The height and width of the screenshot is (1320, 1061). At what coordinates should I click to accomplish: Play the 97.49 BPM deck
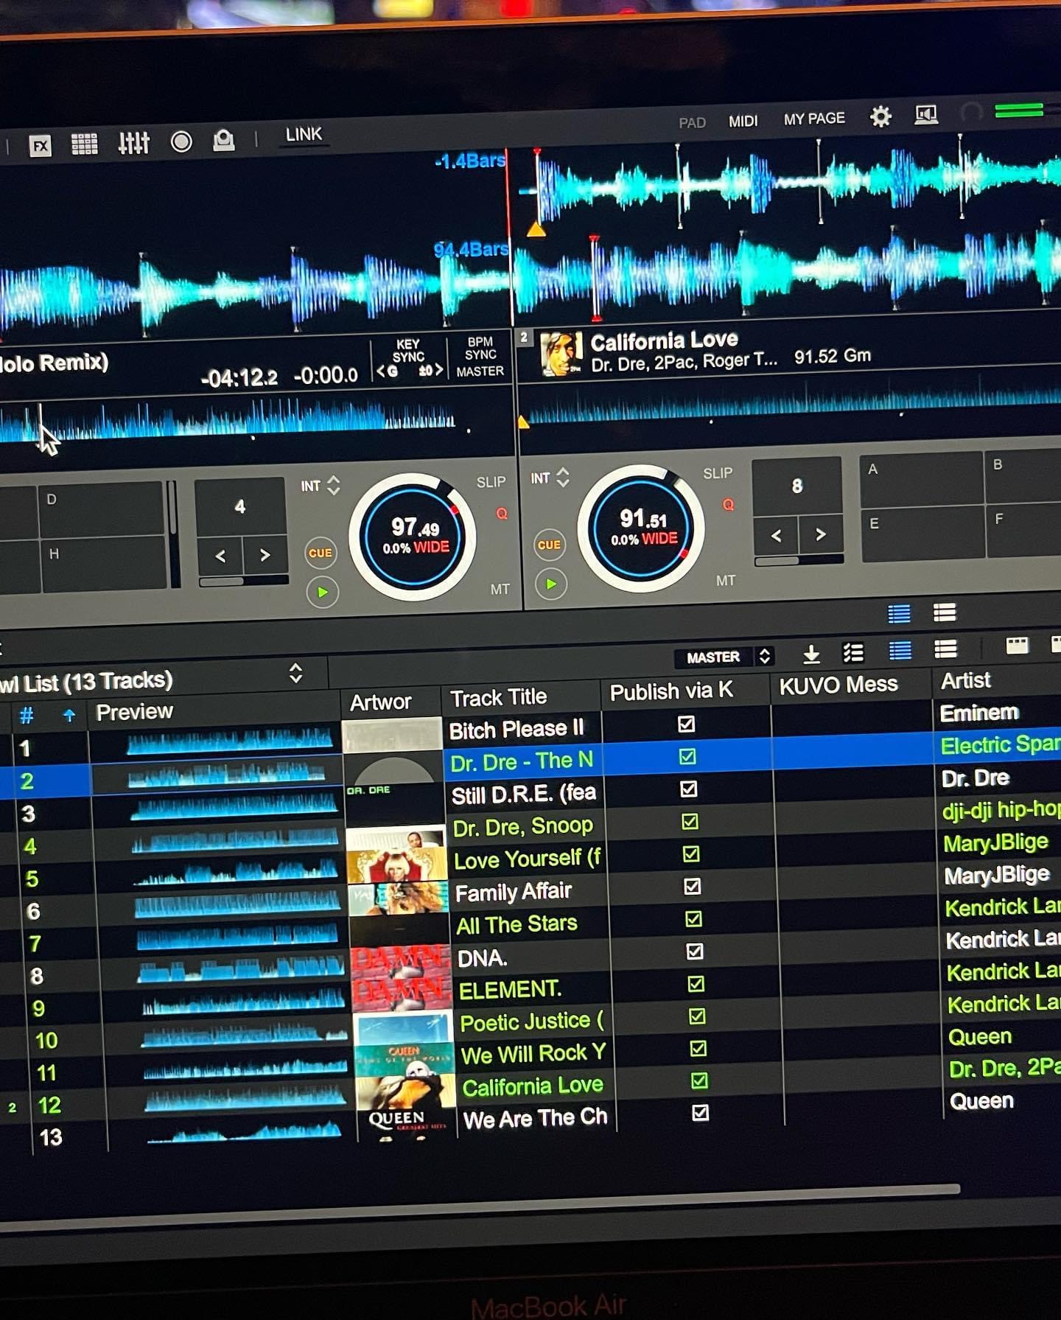[322, 592]
